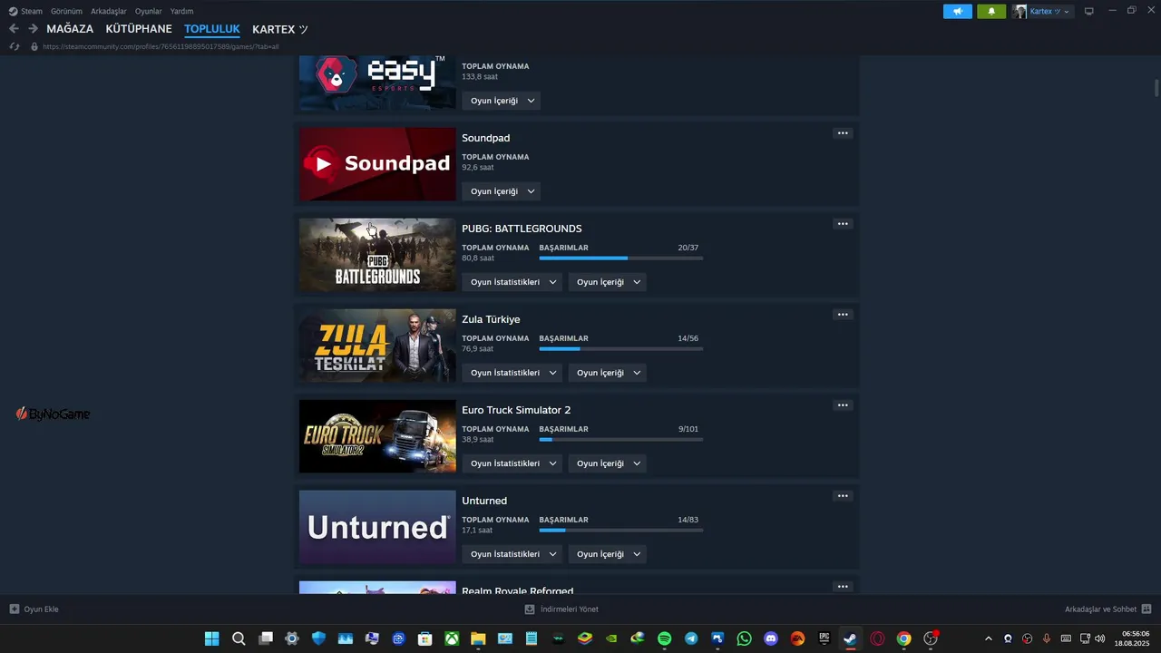
Task: Open the friends and chat icon
Action: 1146,609
